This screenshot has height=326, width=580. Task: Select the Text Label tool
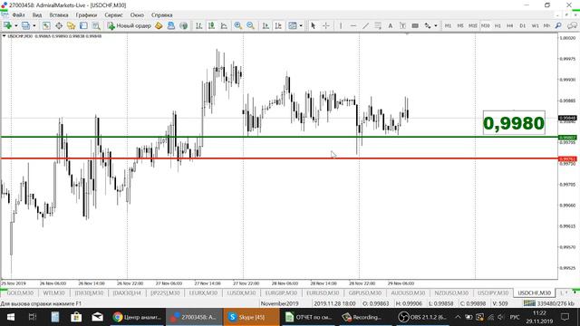pyautogui.click(x=402, y=25)
